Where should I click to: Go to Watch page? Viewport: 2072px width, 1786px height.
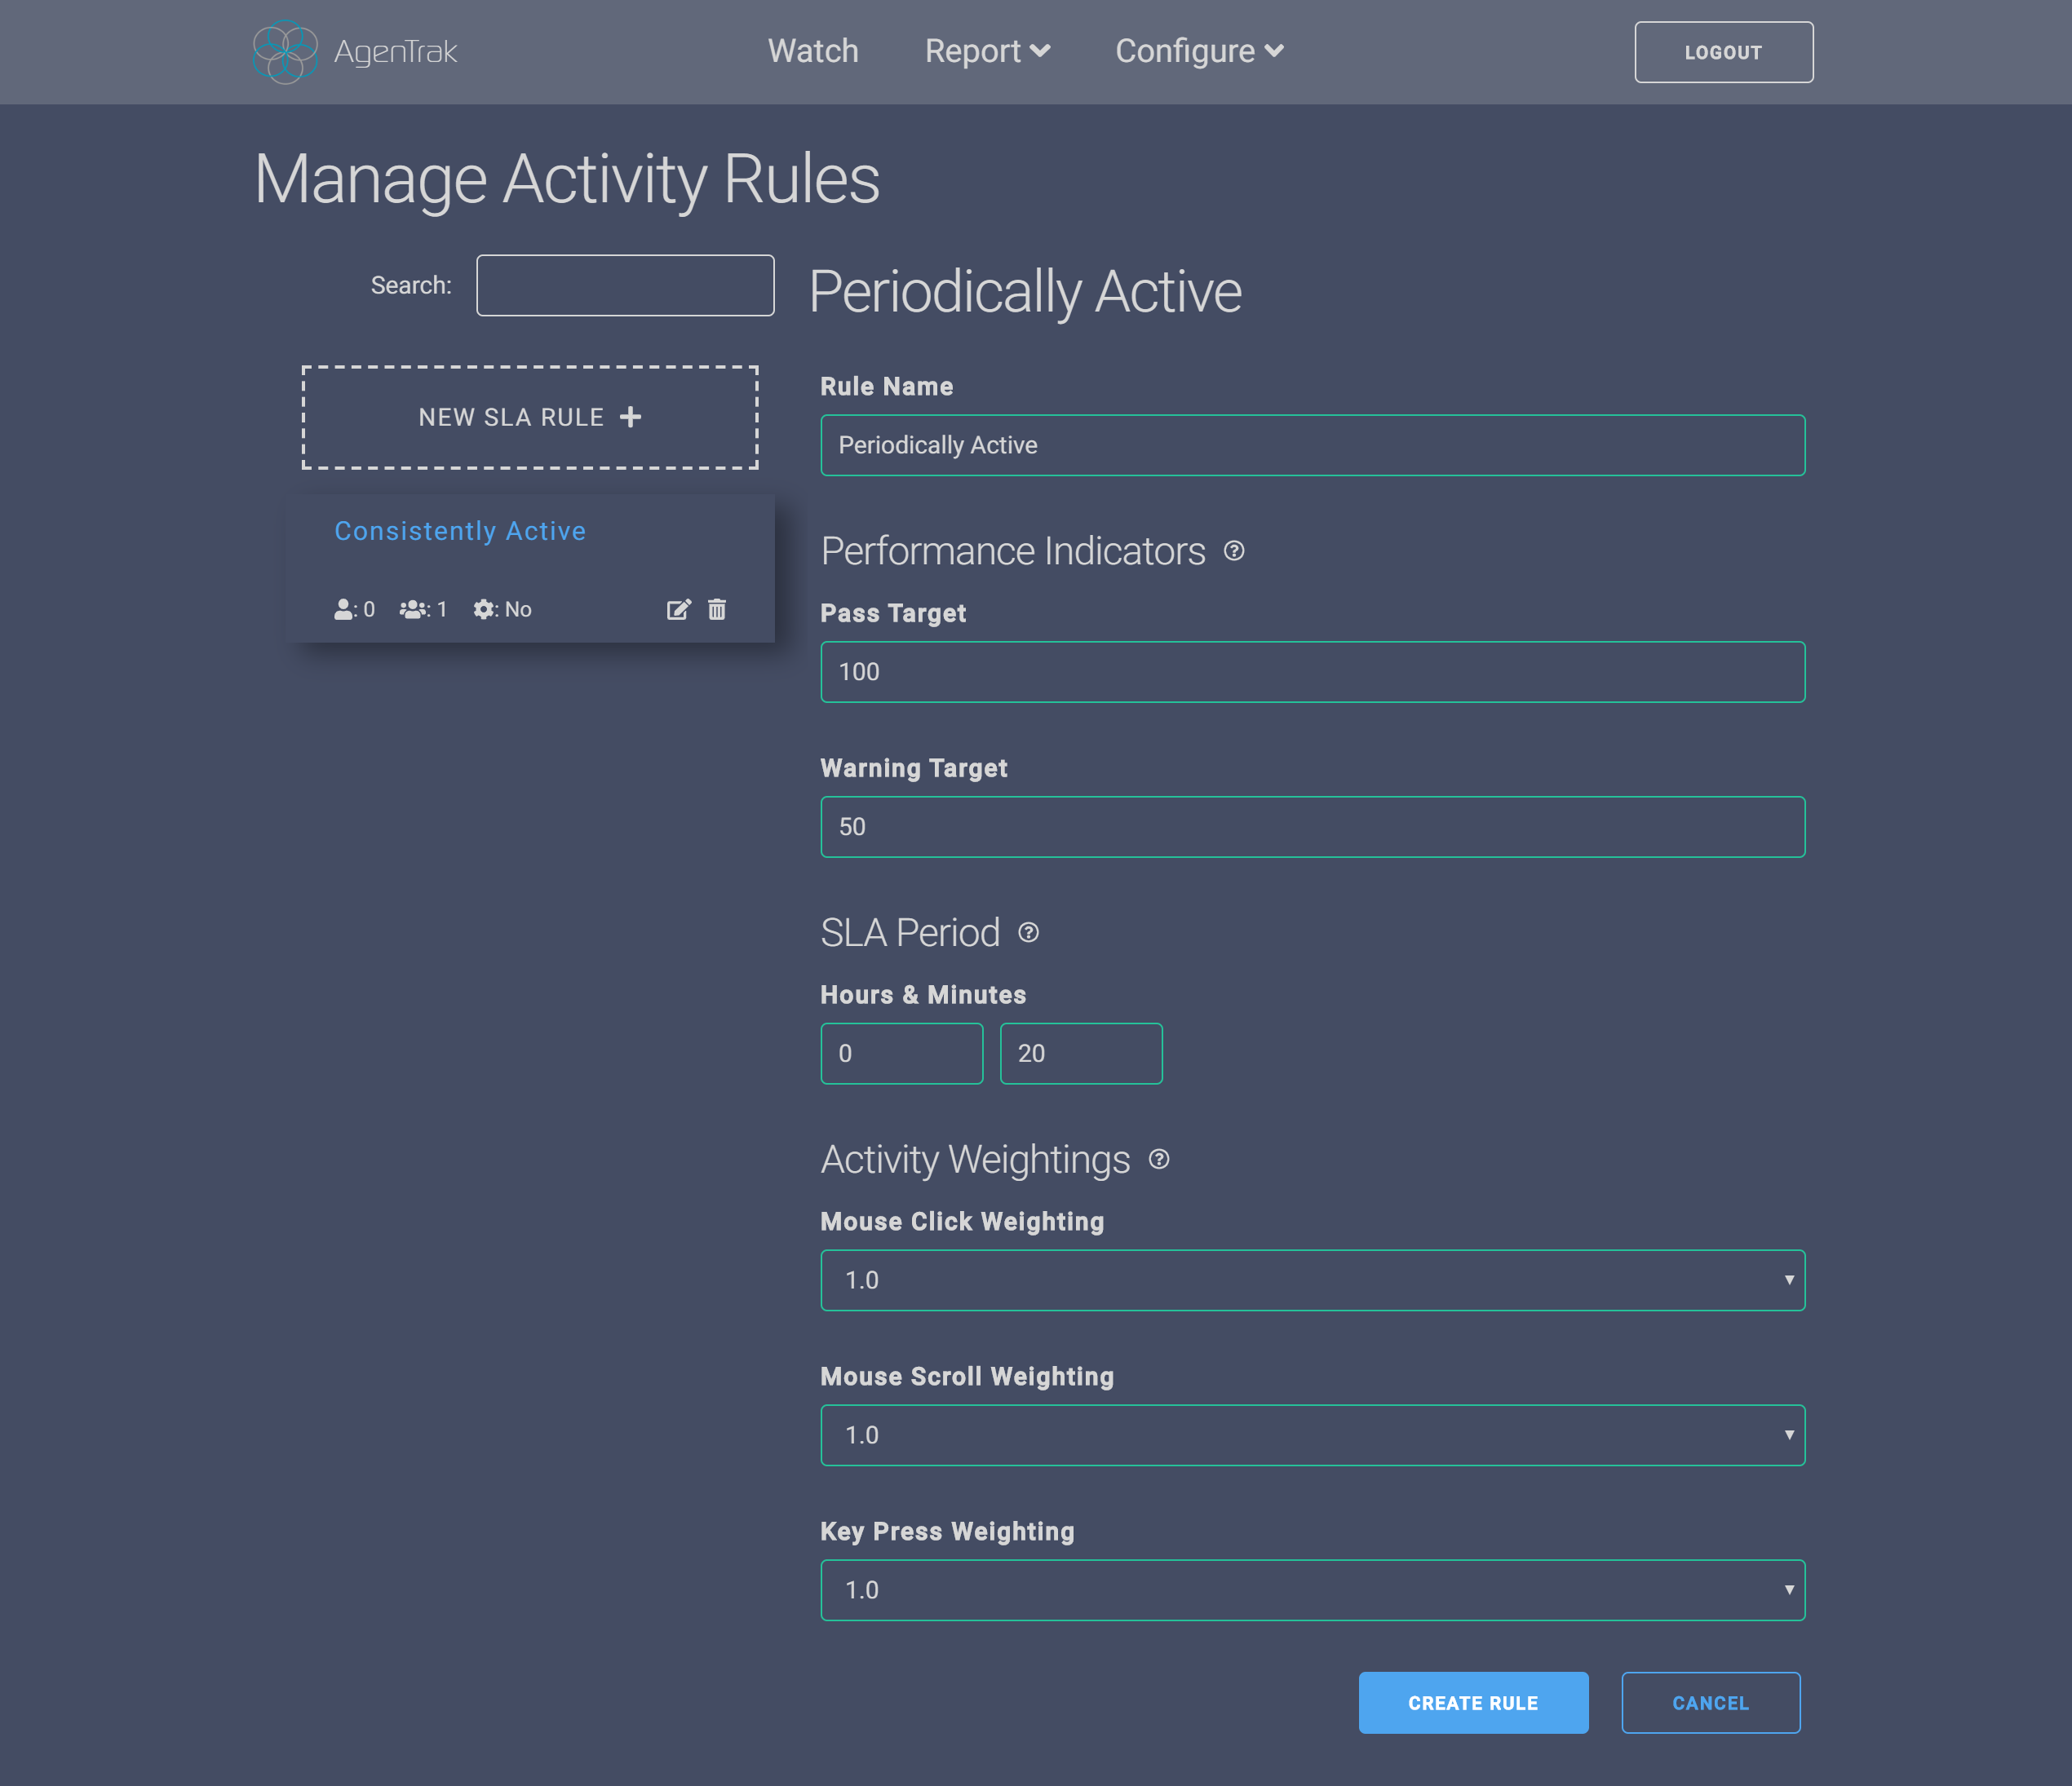click(x=813, y=51)
